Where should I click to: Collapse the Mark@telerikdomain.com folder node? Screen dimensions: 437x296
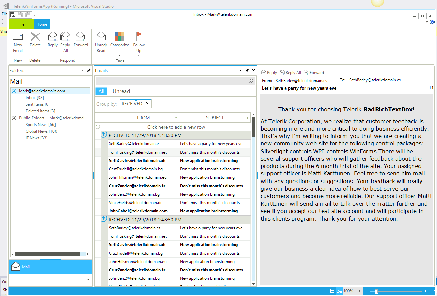click(14, 91)
